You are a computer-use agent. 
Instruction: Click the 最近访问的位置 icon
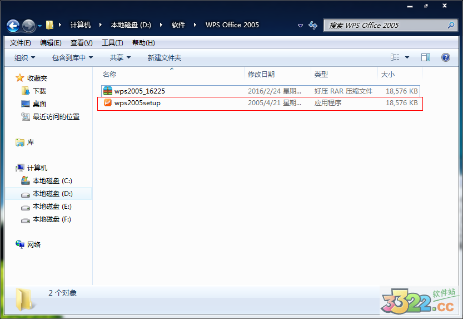[x=26, y=117]
